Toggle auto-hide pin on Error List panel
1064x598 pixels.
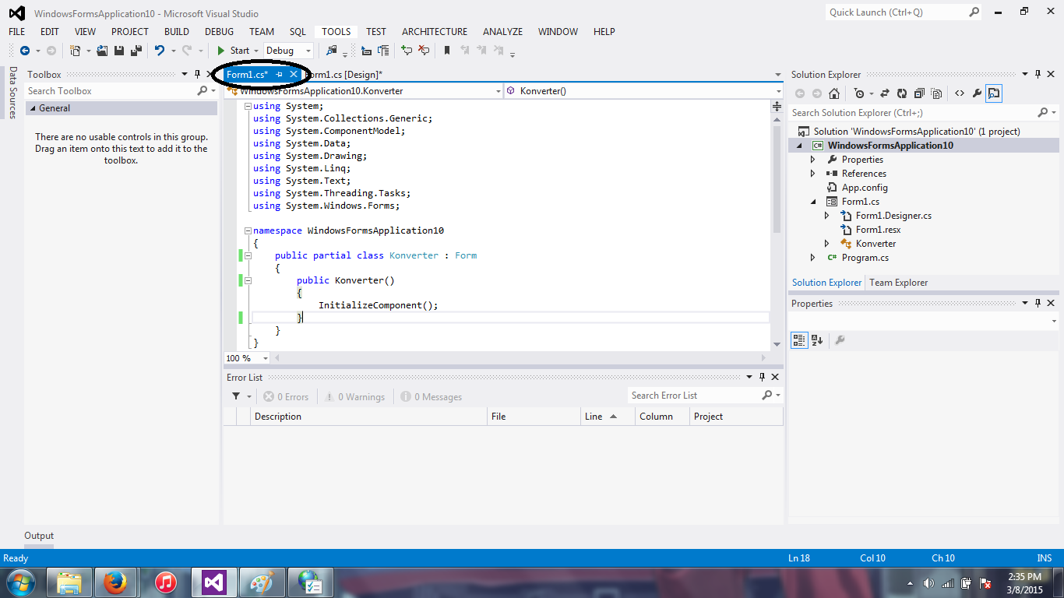762,377
